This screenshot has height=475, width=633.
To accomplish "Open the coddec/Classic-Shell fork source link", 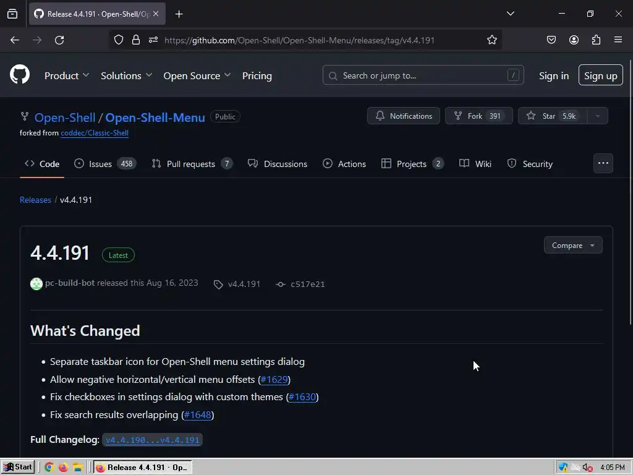I will tap(95, 133).
